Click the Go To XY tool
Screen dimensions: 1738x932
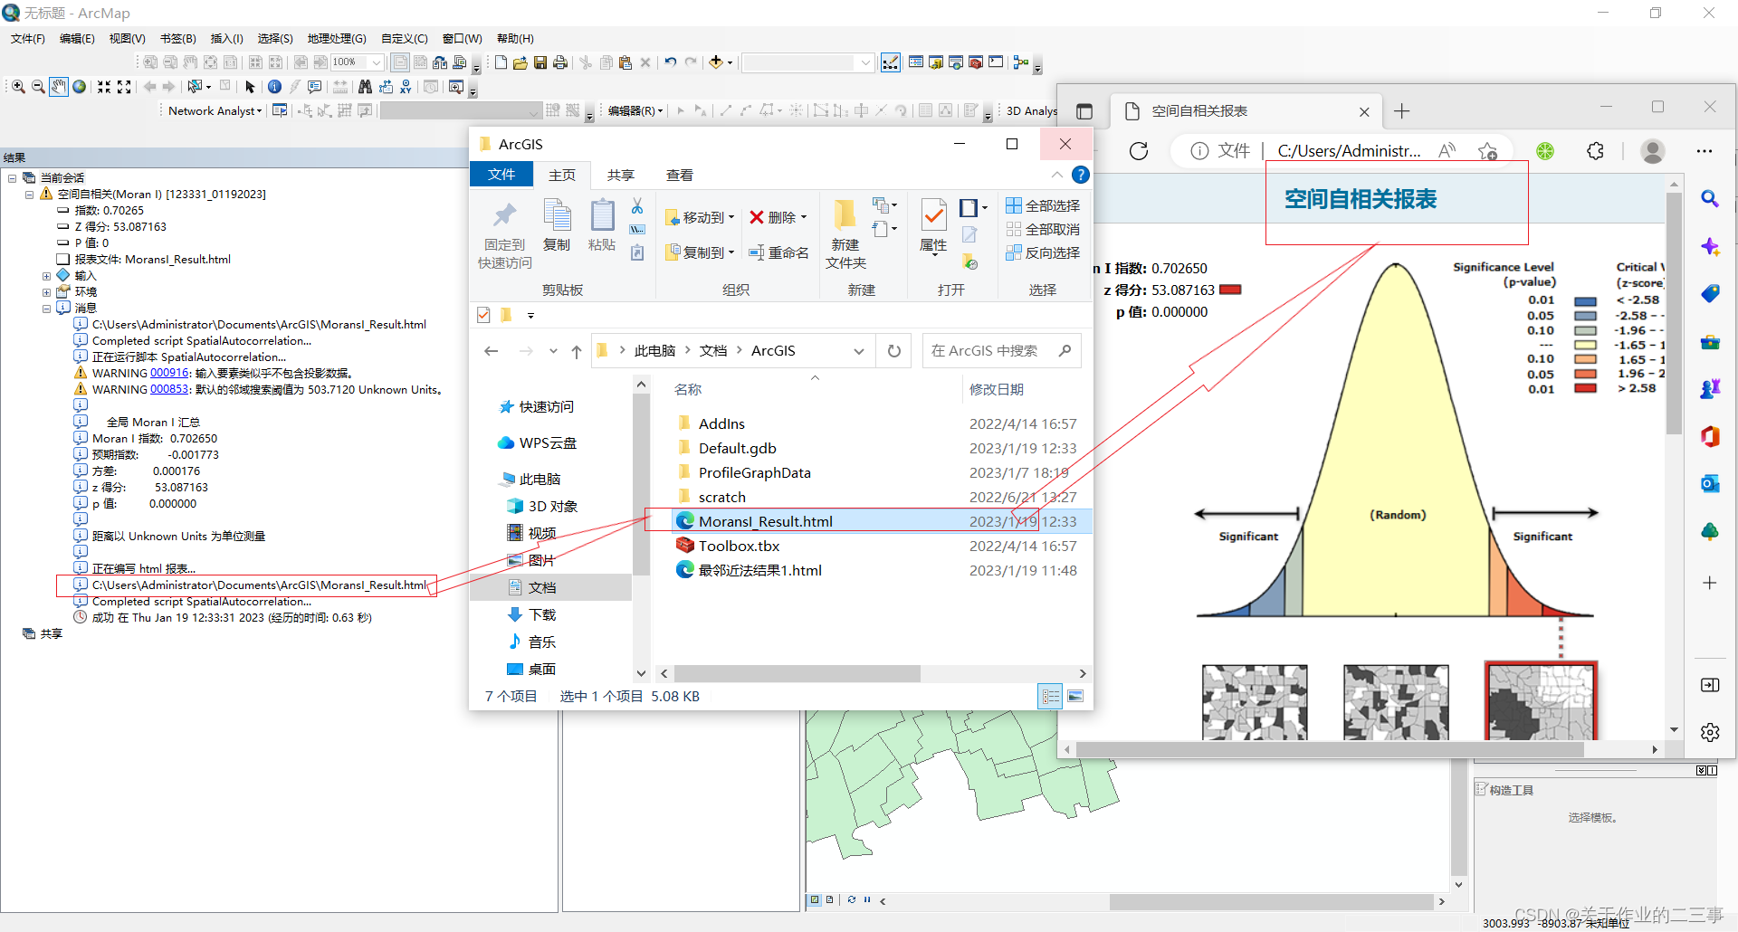[406, 87]
